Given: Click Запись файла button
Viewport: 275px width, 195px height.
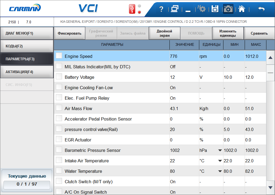Looking at the screenshot, I should (x=133, y=33).
